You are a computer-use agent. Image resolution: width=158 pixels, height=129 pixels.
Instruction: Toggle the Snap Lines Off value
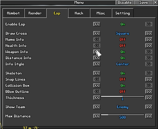[123, 79]
